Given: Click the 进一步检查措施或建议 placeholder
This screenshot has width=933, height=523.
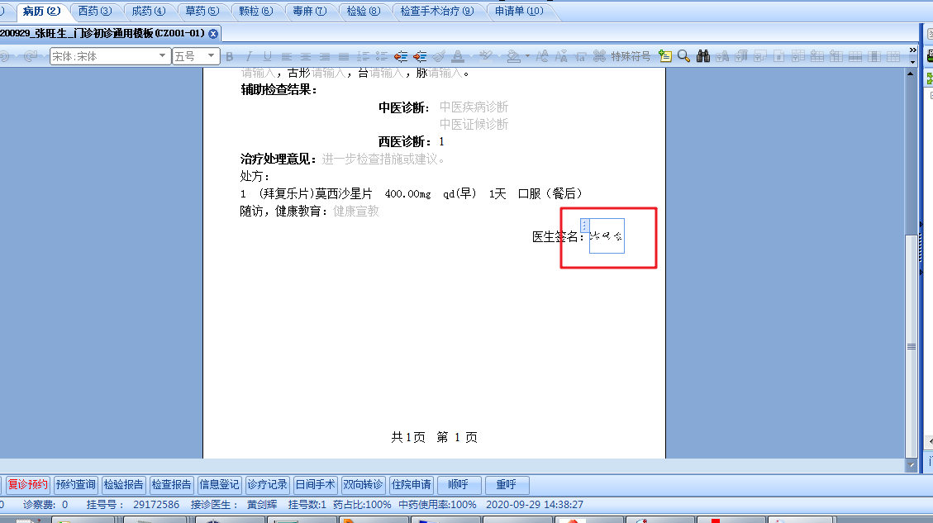Looking at the screenshot, I should [x=383, y=159].
